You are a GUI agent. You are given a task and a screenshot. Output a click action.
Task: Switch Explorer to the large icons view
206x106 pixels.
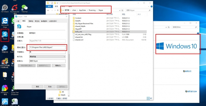(151, 98)
